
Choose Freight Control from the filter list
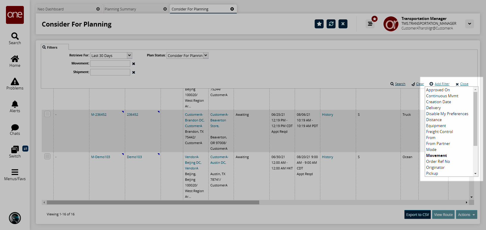click(x=440, y=132)
